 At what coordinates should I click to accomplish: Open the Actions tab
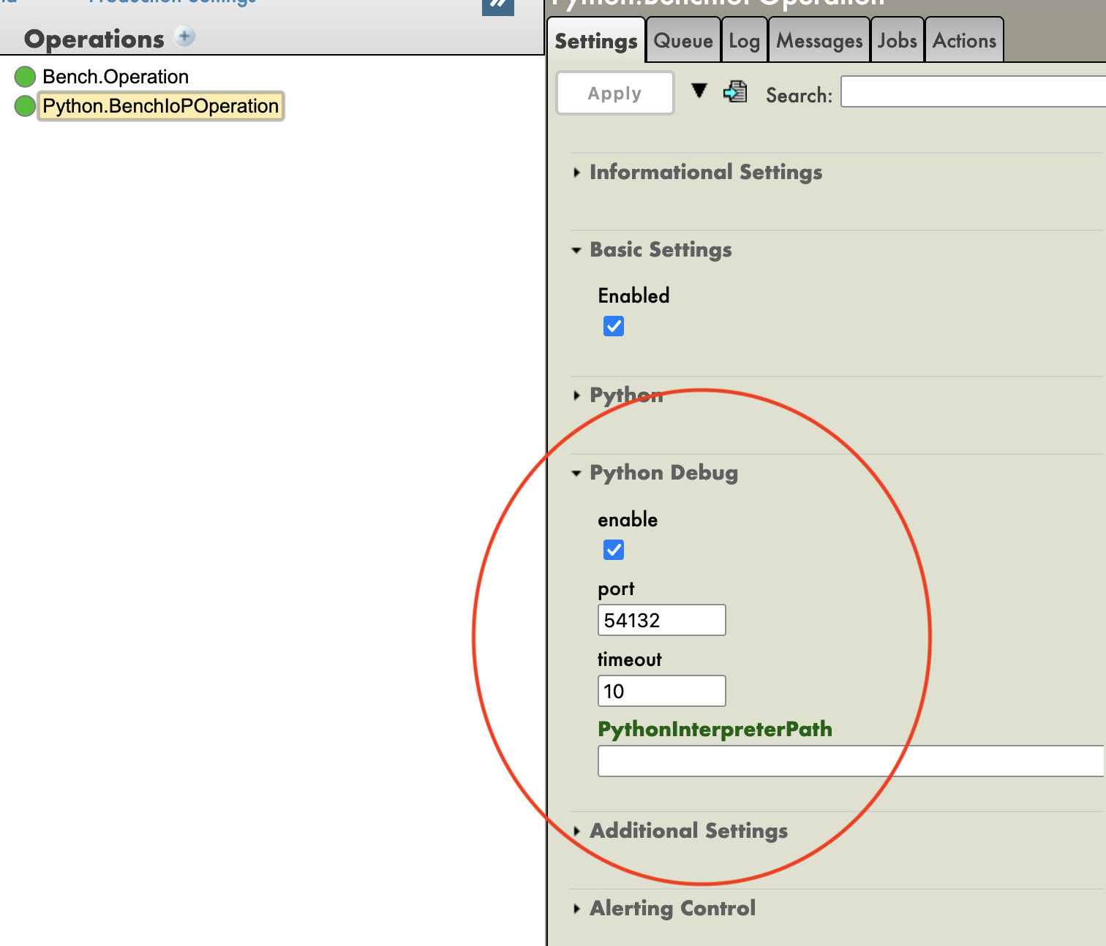click(x=964, y=41)
